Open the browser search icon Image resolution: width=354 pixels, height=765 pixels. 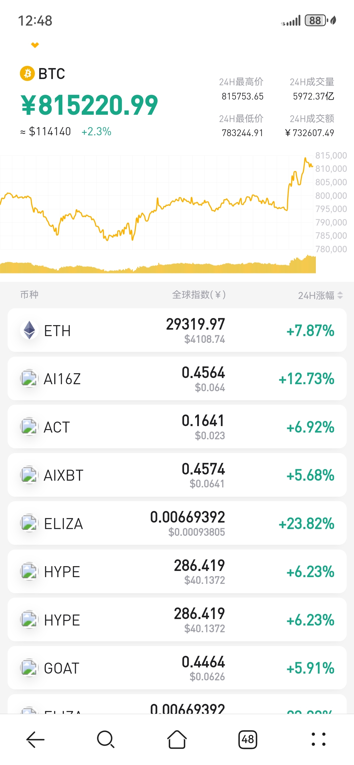click(x=106, y=739)
